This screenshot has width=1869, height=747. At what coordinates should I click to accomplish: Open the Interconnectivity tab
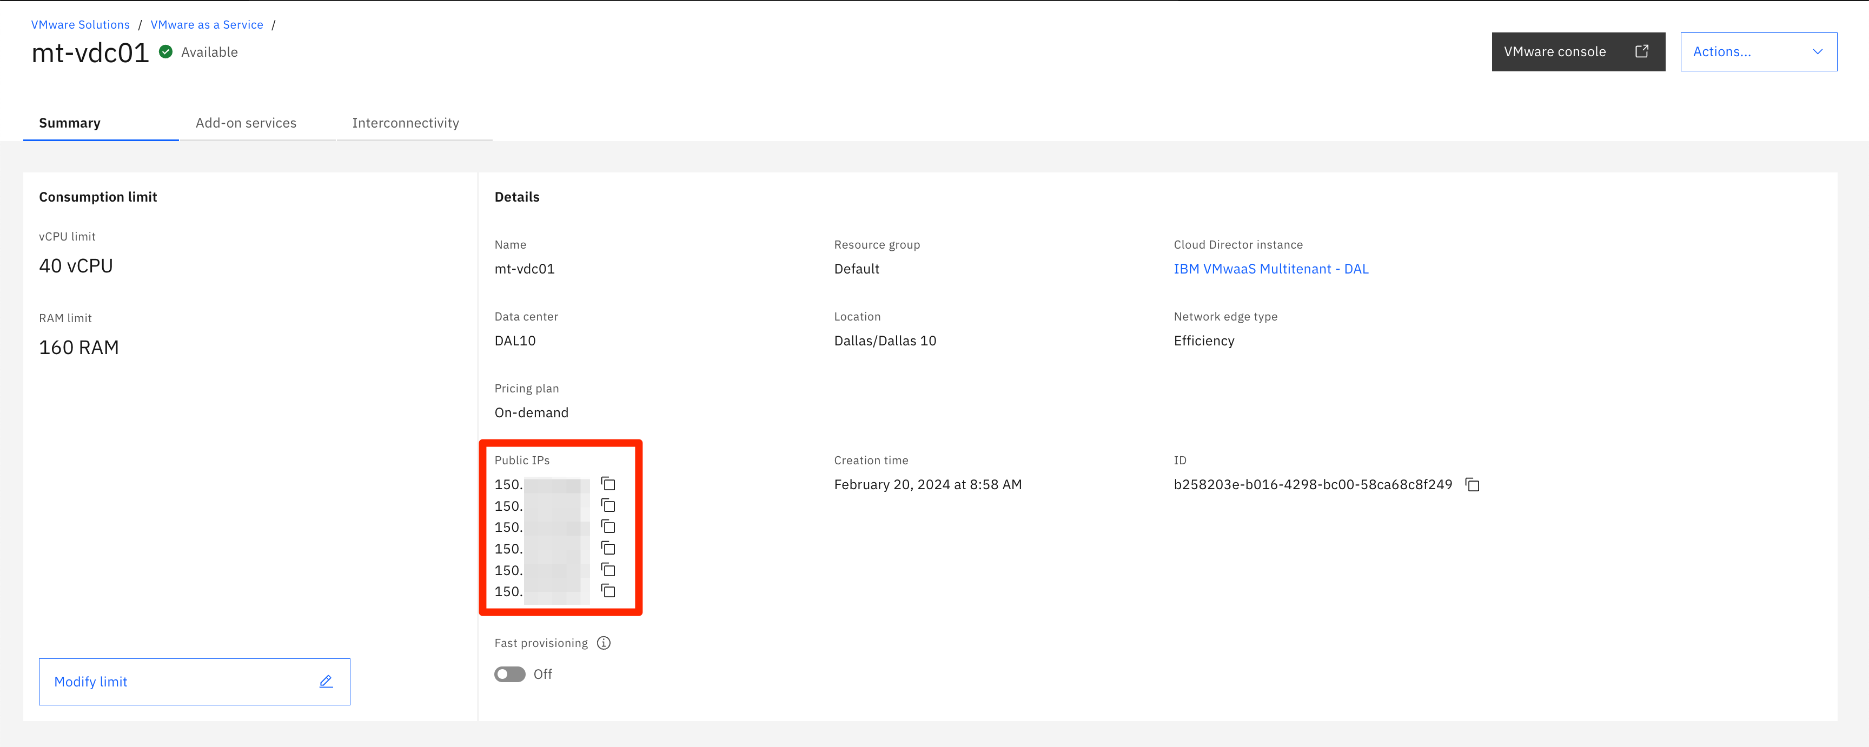406,123
